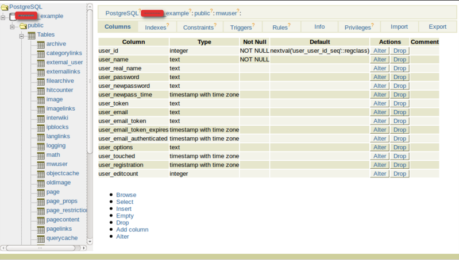459x260 pixels.
Task: Open help icon next to Indexes tab
Action: (x=167, y=25)
